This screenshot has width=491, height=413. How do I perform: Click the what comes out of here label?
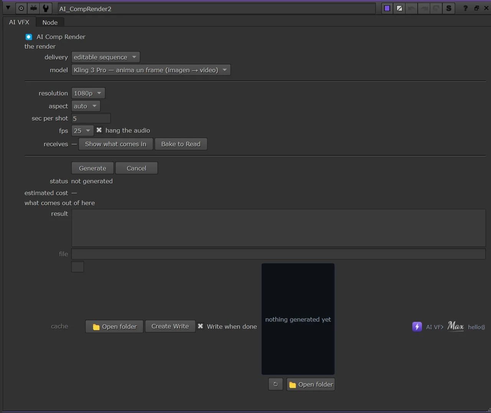[59, 203]
